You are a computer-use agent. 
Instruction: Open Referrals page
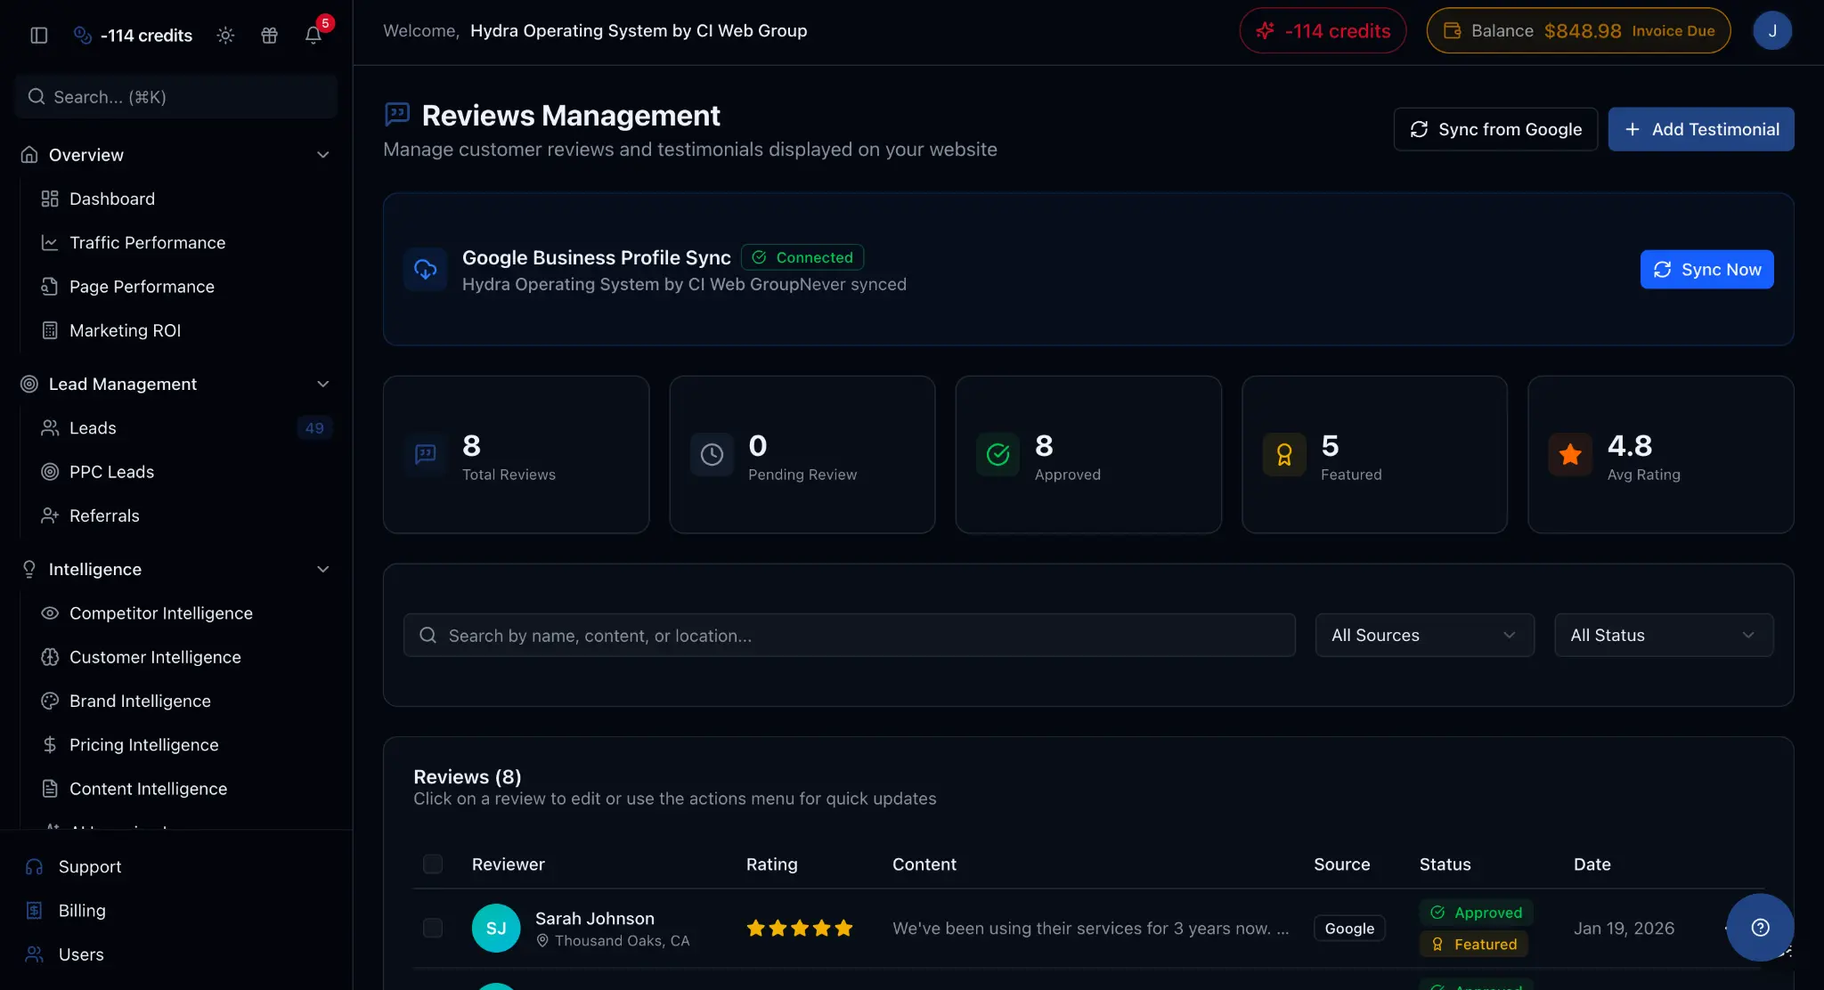(91, 515)
